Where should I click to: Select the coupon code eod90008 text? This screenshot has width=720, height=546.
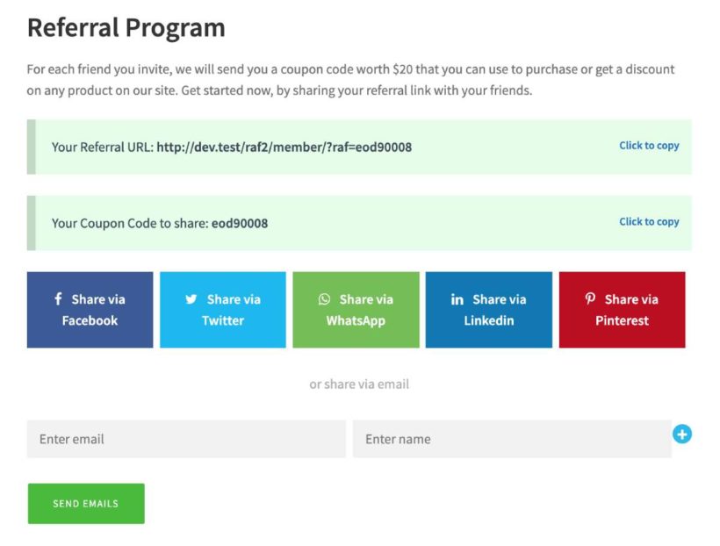click(x=239, y=224)
